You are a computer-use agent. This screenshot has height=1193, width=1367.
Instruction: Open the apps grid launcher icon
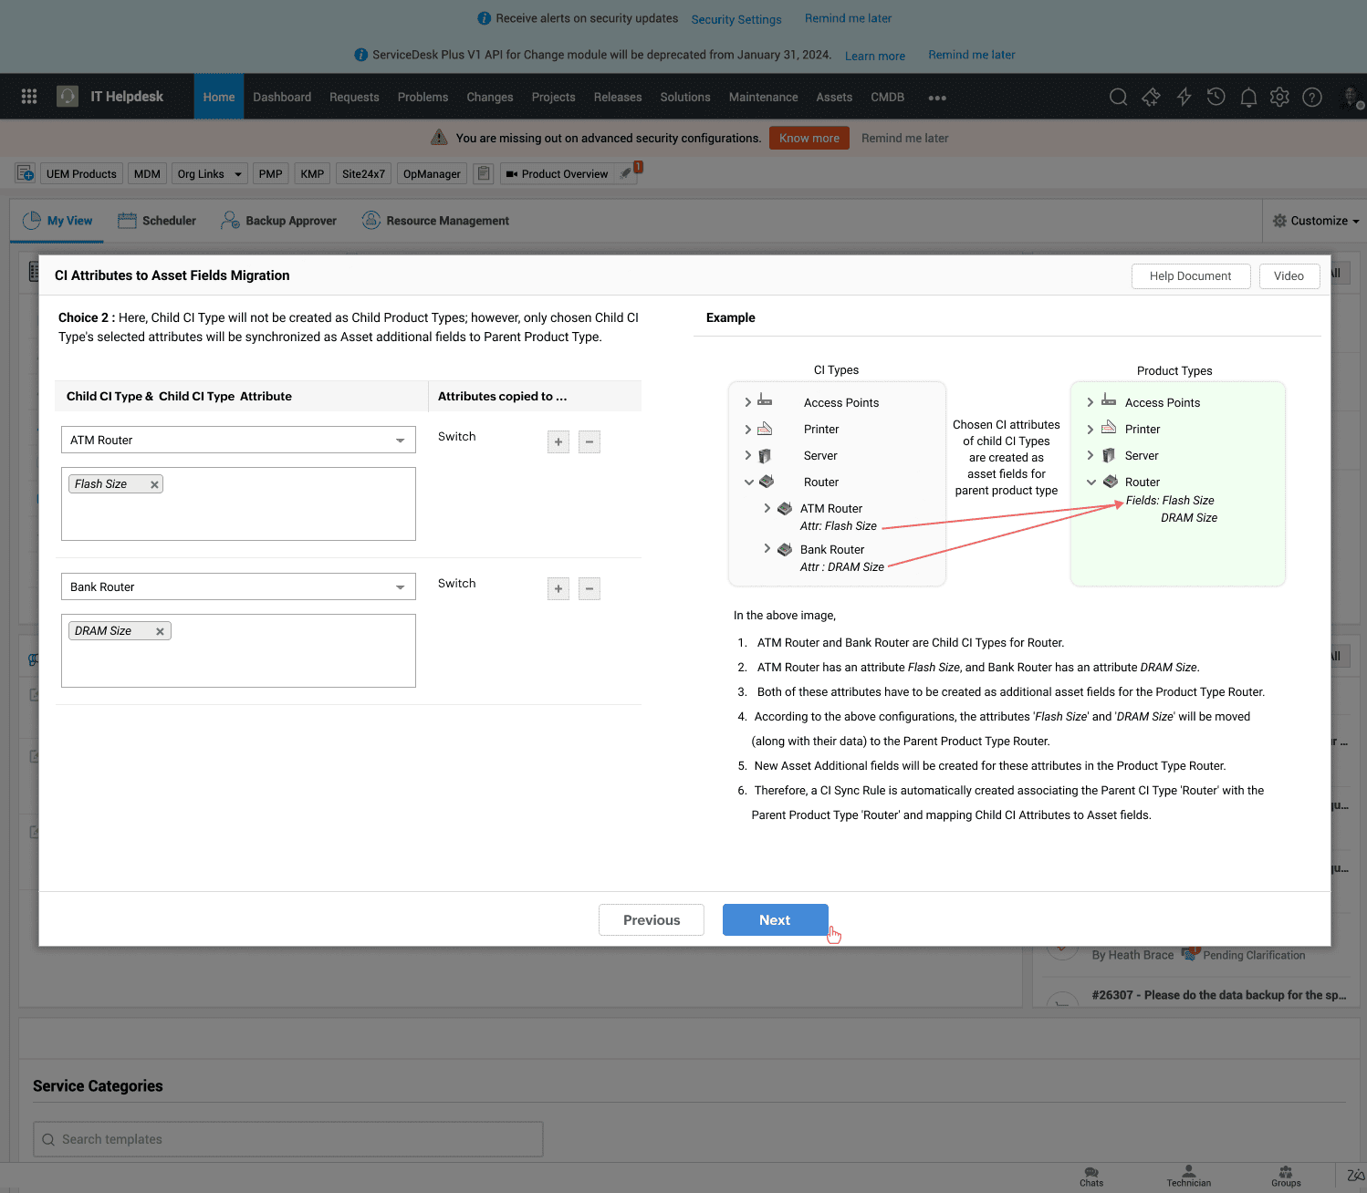point(29,97)
